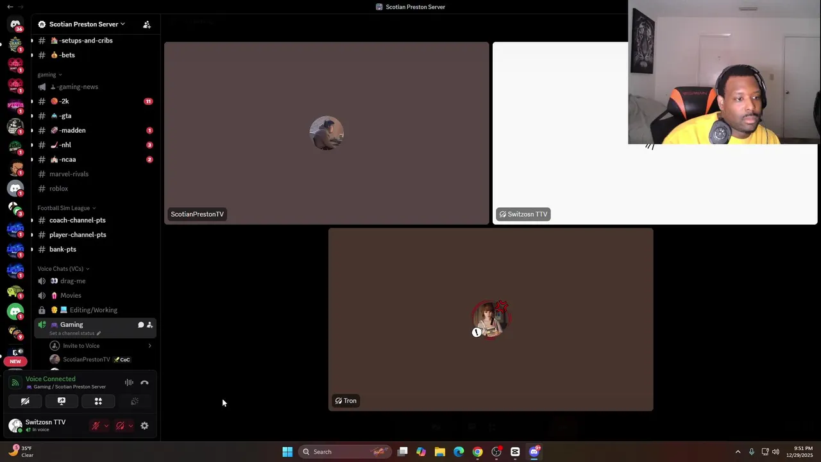
Task: Click Voice Connected status text
Action: pos(50,379)
